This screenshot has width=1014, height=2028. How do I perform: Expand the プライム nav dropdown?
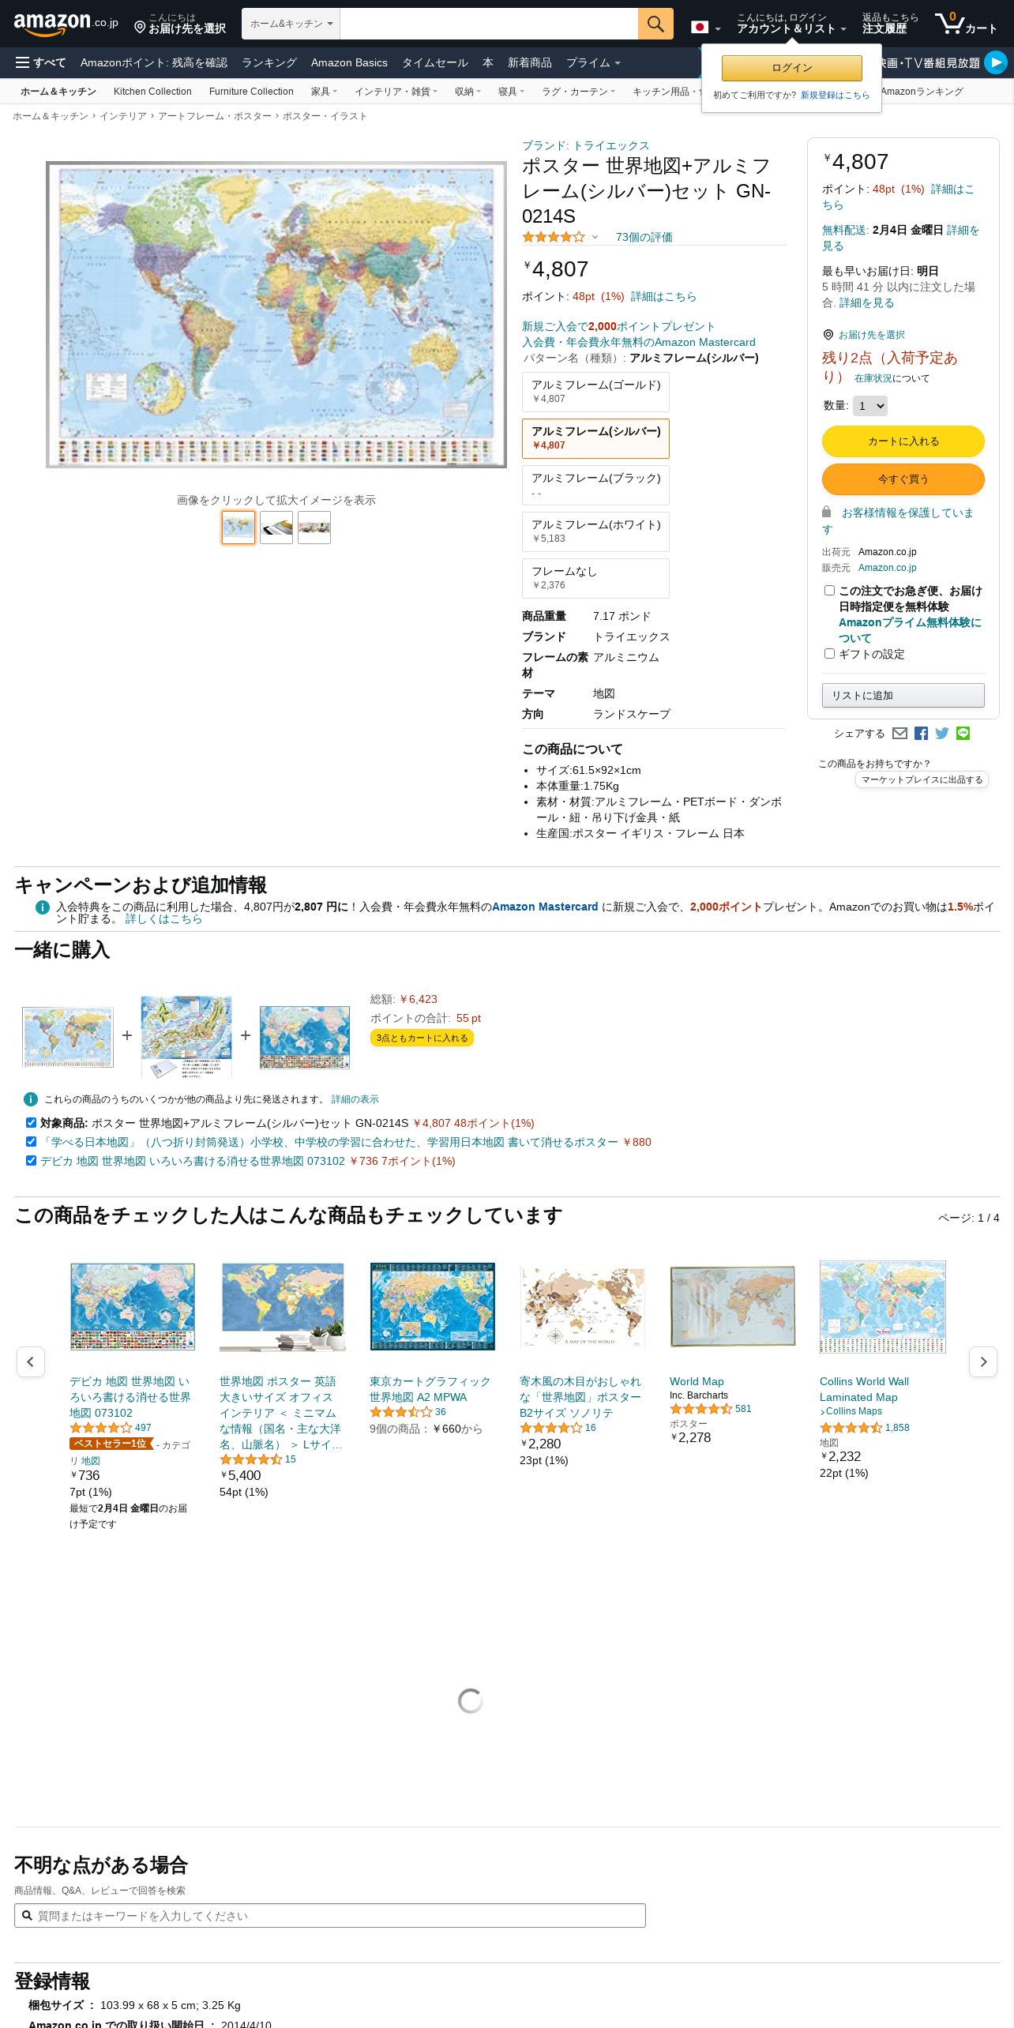click(593, 62)
